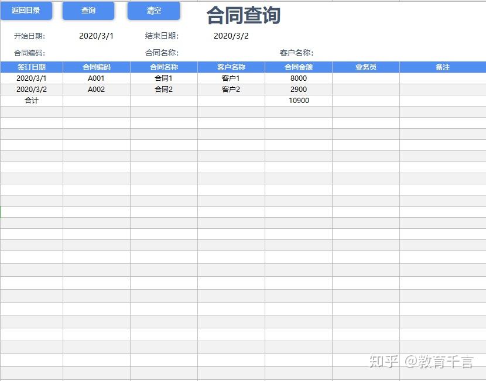Select the signing date cell 2020/3/2 in row A002

(x=32, y=90)
